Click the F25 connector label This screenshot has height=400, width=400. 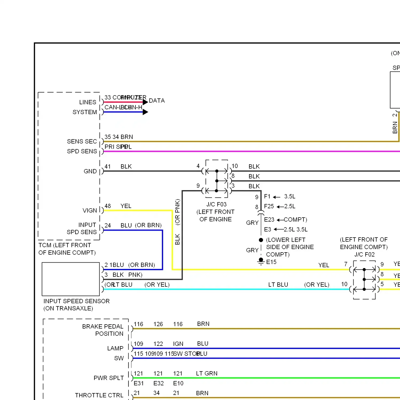click(269, 206)
